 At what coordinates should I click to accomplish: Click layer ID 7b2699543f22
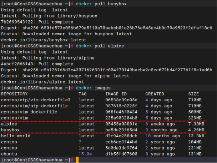(x=17, y=22)
